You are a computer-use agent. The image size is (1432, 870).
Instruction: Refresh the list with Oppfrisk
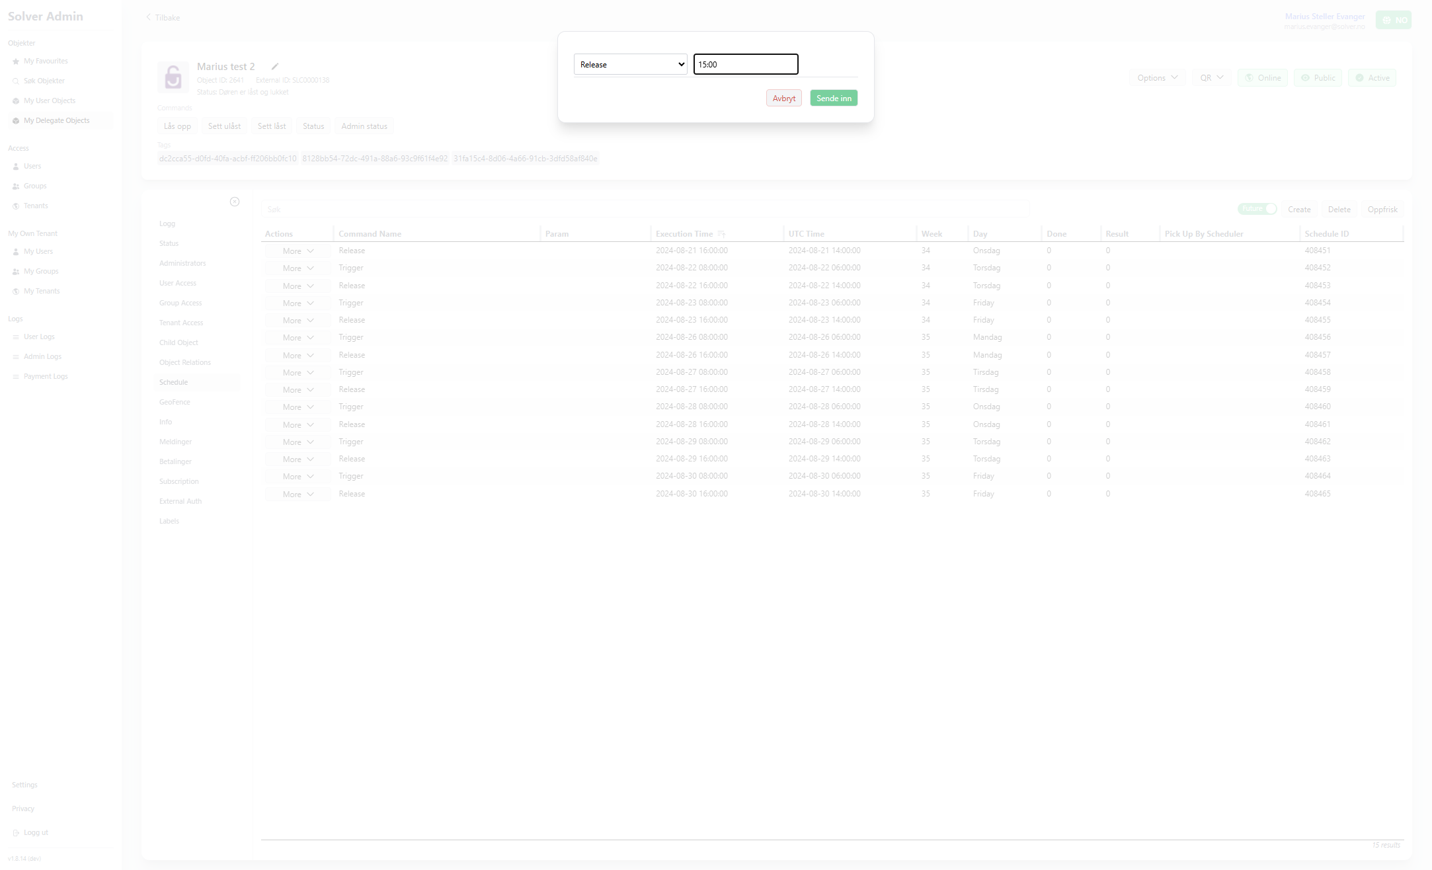(1382, 209)
